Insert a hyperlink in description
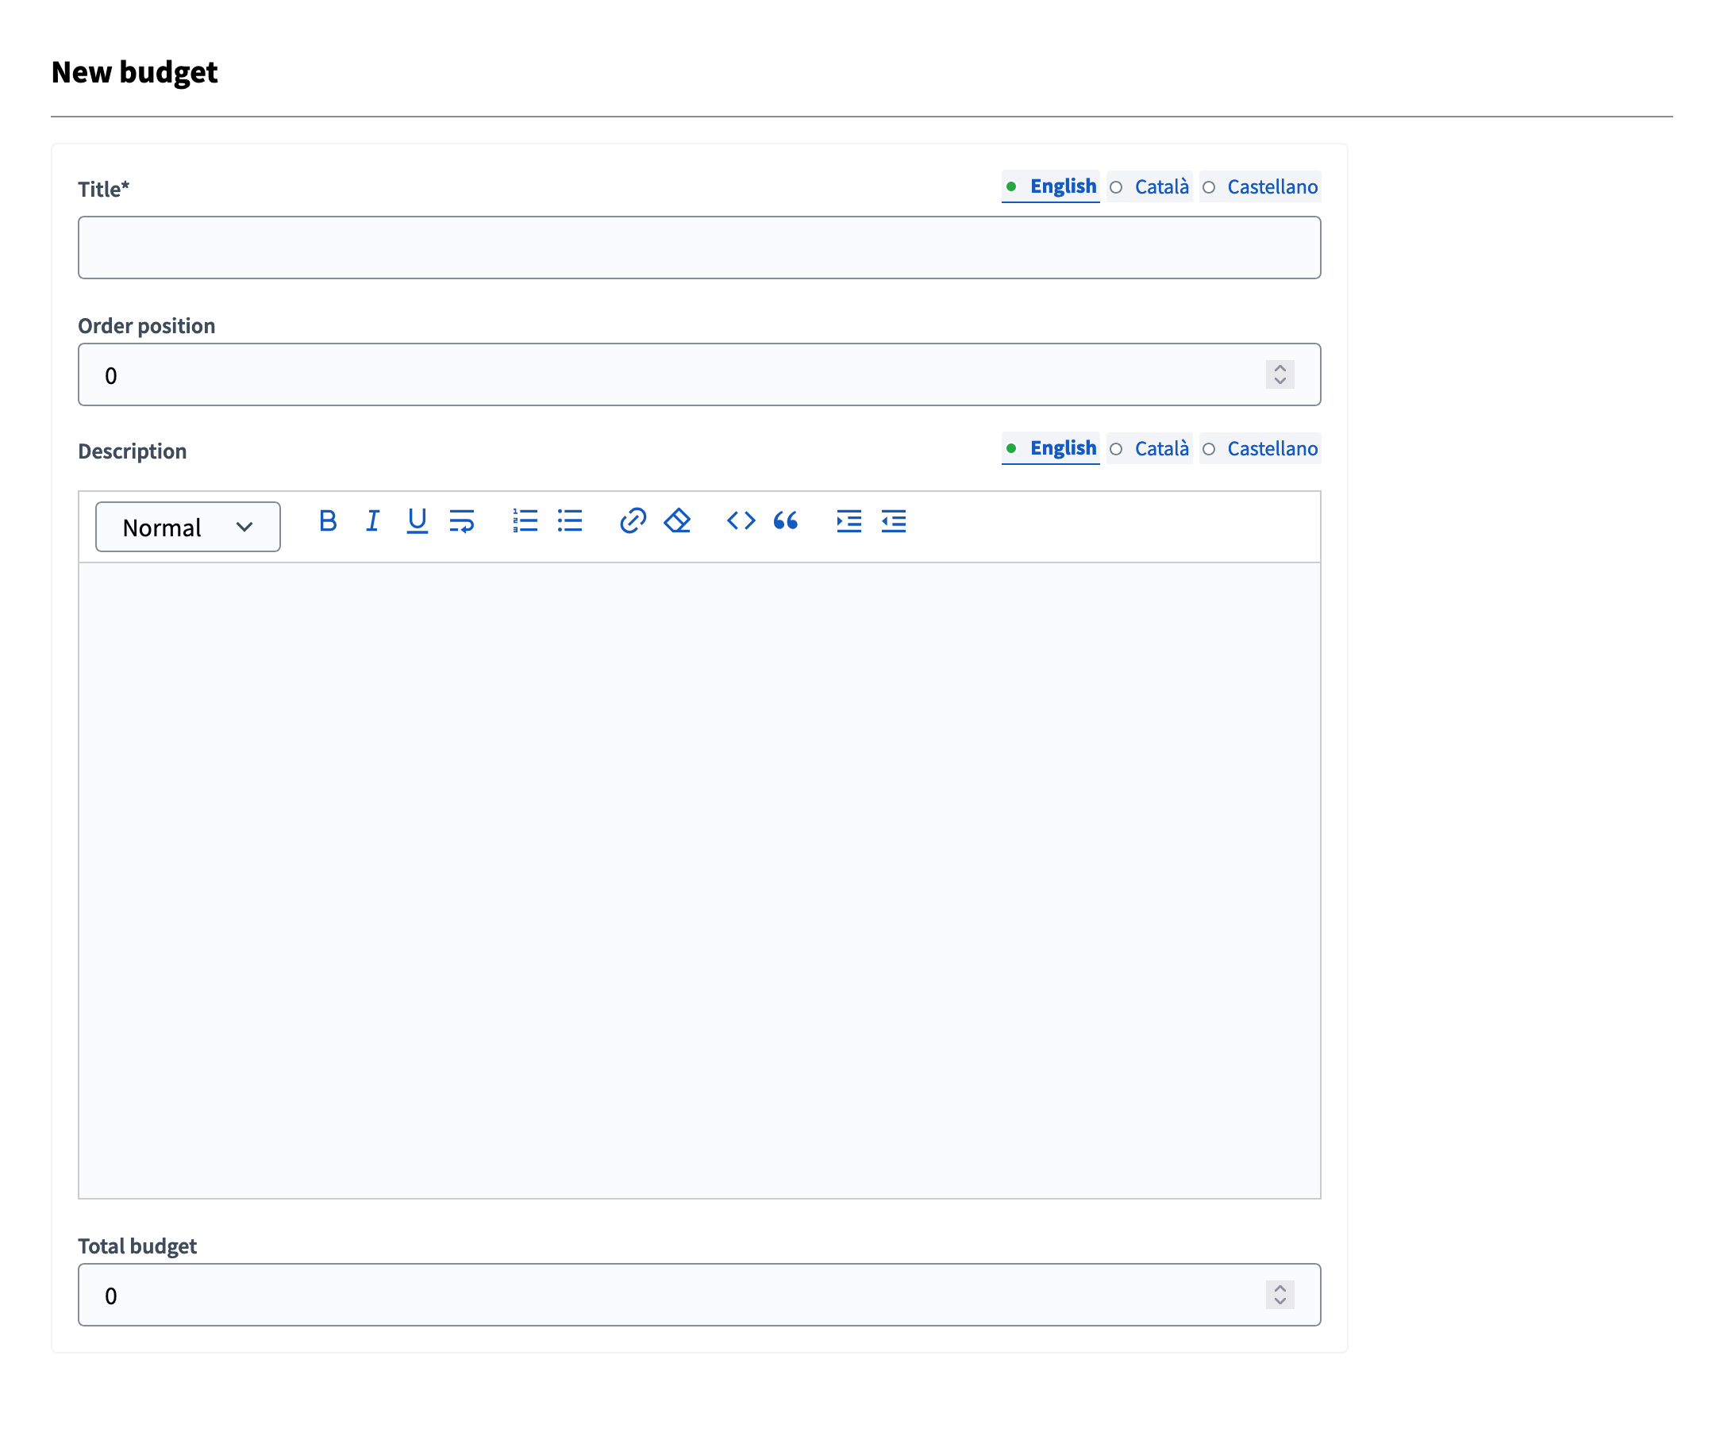The image size is (1724, 1455). point(632,521)
